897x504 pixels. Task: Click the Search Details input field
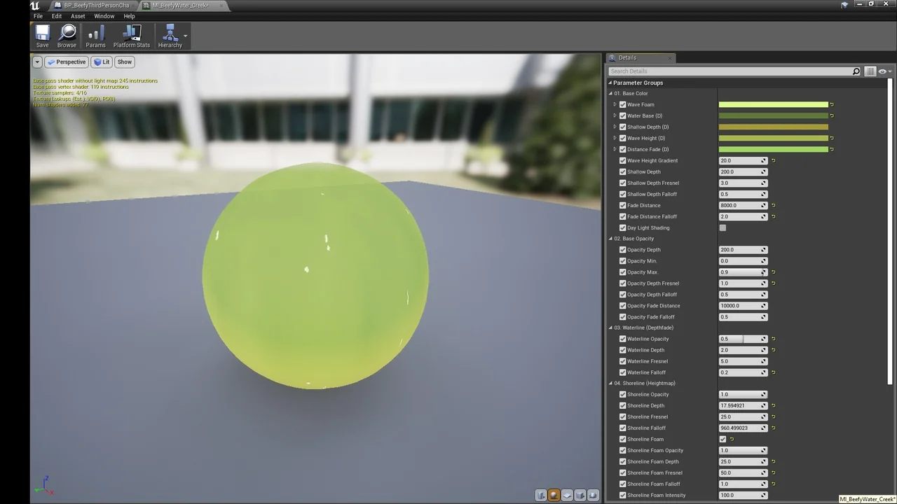pos(729,71)
